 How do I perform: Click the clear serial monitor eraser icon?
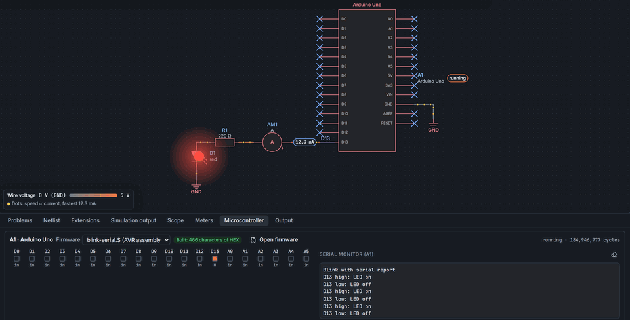614,254
